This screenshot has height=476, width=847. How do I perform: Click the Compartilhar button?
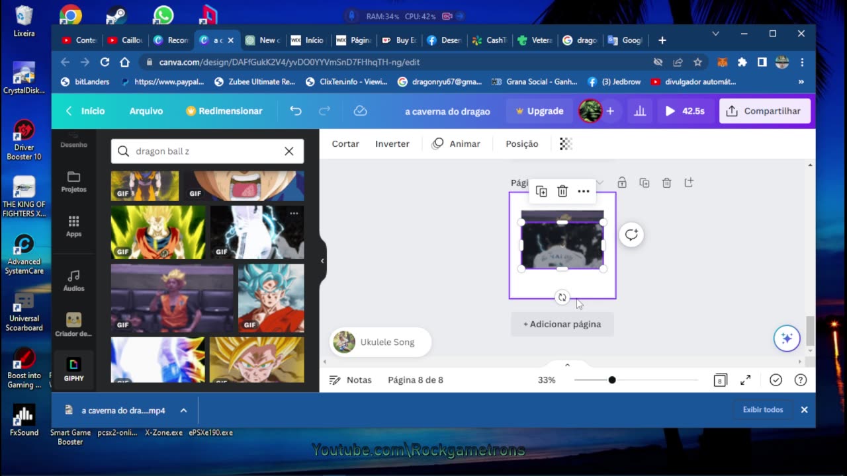pyautogui.click(x=764, y=111)
